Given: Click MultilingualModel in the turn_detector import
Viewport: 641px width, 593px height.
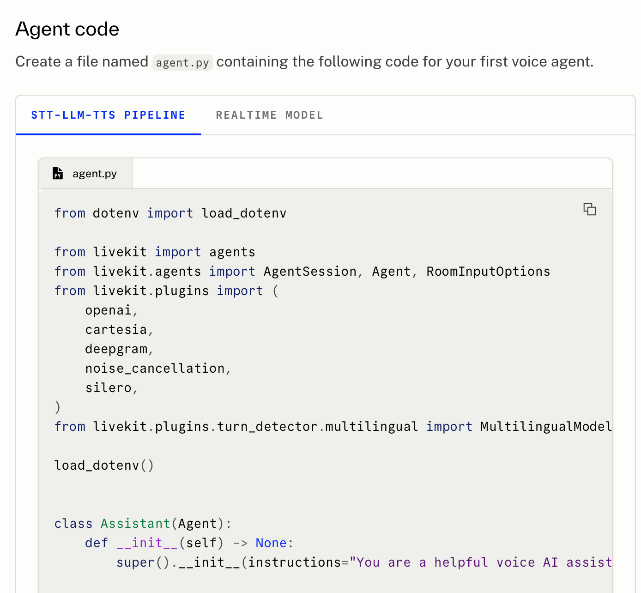Looking at the screenshot, I should [x=546, y=426].
